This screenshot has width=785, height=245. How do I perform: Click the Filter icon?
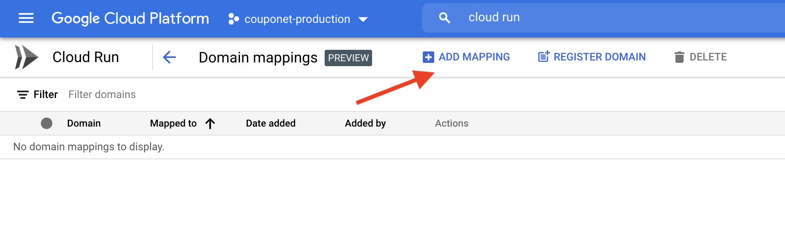pos(23,95)
